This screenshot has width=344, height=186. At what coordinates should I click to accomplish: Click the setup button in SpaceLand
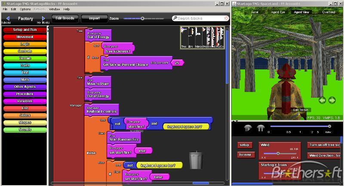pyautogui.click(x=244, y=145)
